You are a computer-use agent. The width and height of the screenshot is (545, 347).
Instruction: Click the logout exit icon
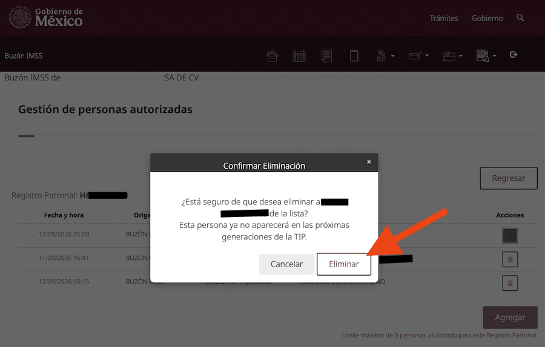click(x=514, y=55)
